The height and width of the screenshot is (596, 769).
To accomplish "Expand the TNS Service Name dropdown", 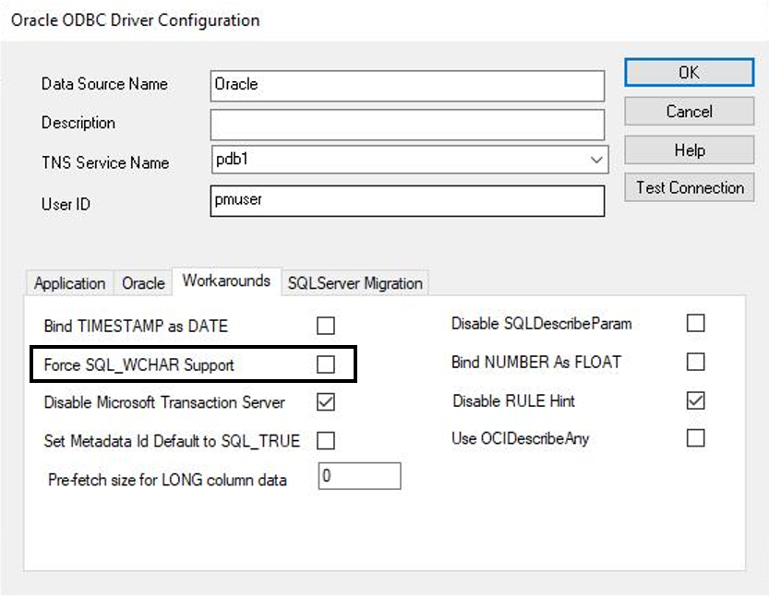I will 596,160.
